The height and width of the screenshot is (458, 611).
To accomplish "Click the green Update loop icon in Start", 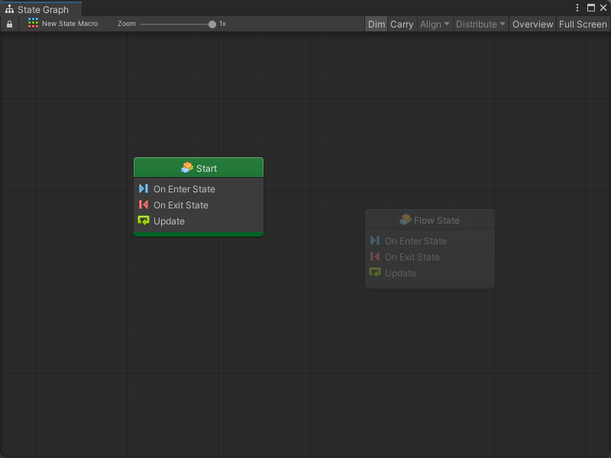I will (144, 221).
